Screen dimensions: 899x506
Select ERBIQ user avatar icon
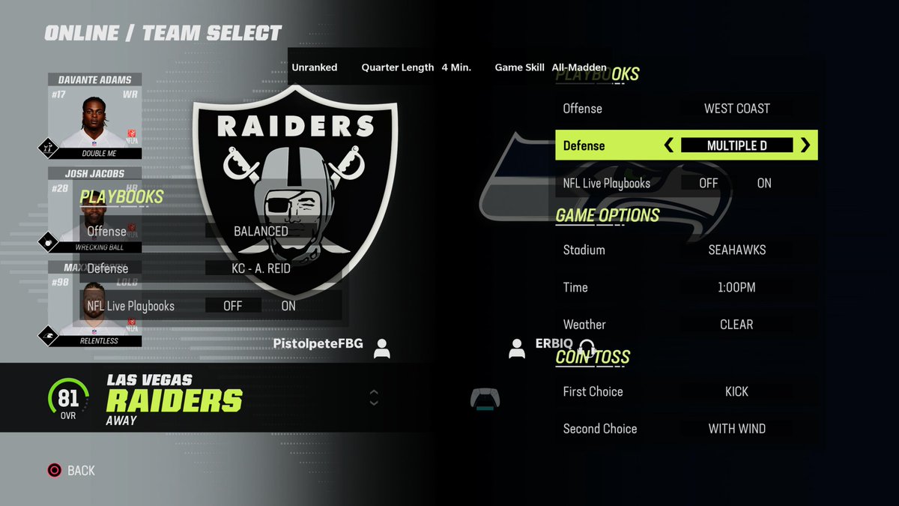coord(517,348)
